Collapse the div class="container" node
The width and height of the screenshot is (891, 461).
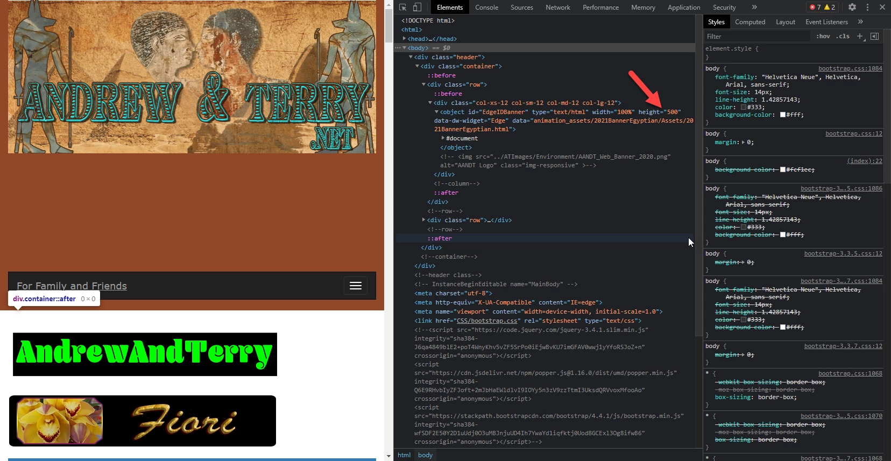pos(417,66)
